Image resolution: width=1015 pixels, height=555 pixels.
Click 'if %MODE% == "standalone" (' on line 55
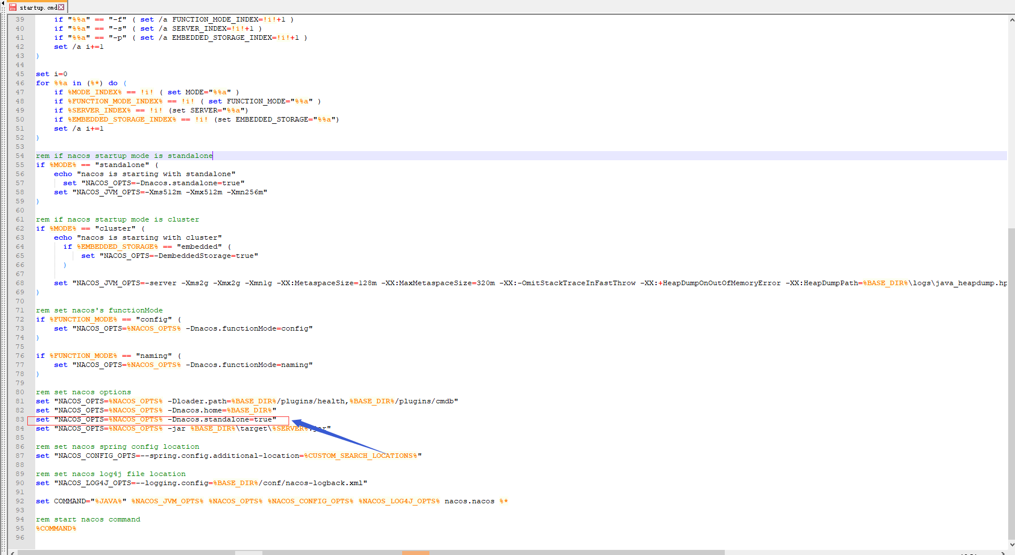97,165
